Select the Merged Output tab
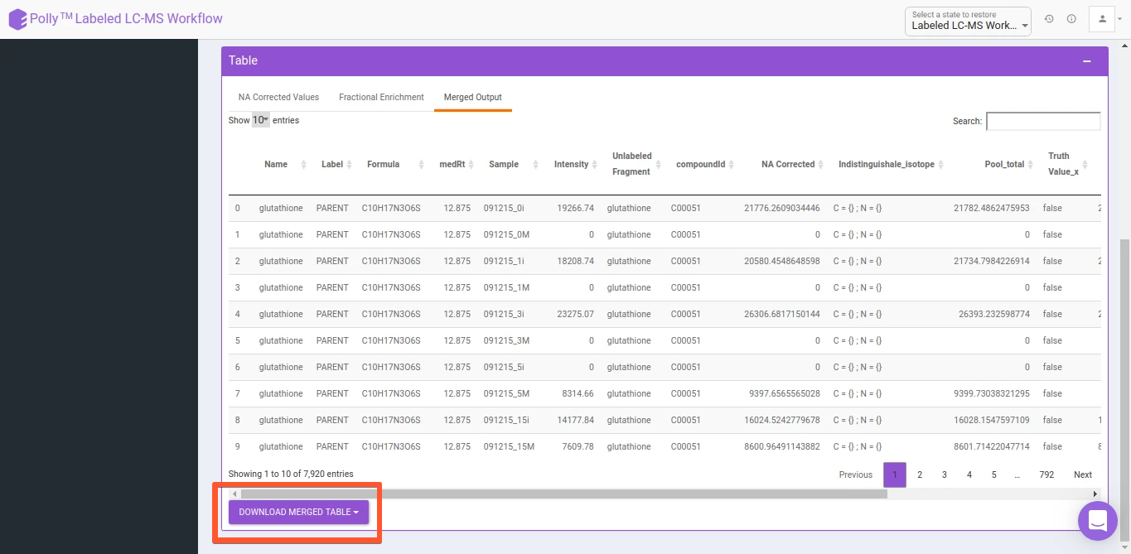 [x=473, y=97]
